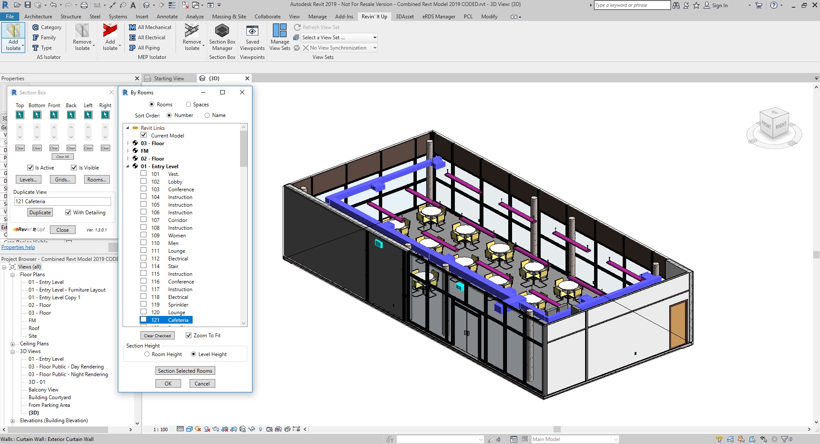Click the All Mechanical isolator icon

point(132,27)
